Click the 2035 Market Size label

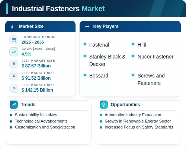[38, 85]
